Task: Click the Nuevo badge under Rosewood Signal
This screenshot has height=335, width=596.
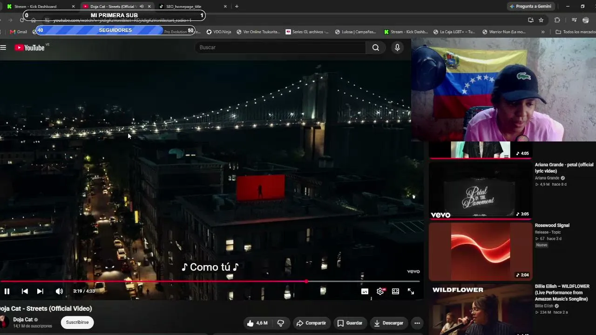Action: pyautogui.click(x=542, y=245)
